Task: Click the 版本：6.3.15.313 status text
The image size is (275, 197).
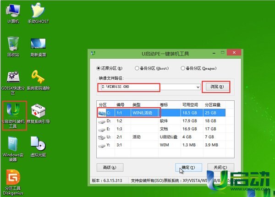Action: coord(107,181)
